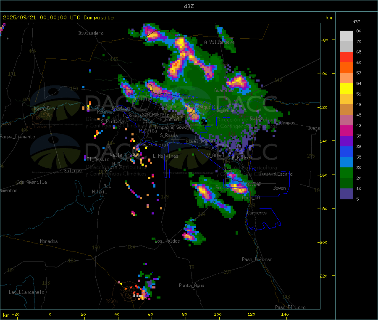
Task: Select the dark purple 5–10 dBZ swatch
Action: click(x=346, y=194)
